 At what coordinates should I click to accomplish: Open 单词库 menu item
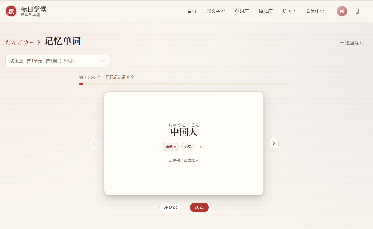[242, 11]
